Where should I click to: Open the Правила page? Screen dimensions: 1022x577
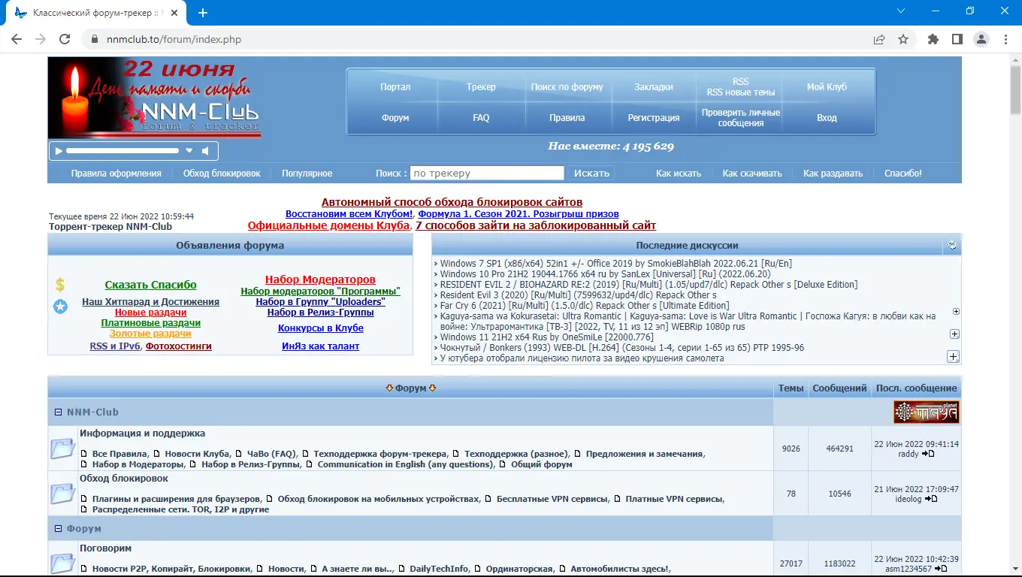click(567, 118)
